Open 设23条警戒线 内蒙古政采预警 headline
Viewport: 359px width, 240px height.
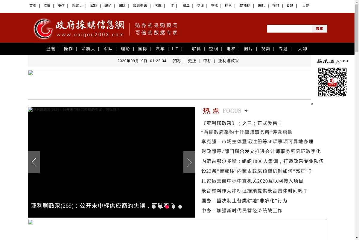pos(257,171)
